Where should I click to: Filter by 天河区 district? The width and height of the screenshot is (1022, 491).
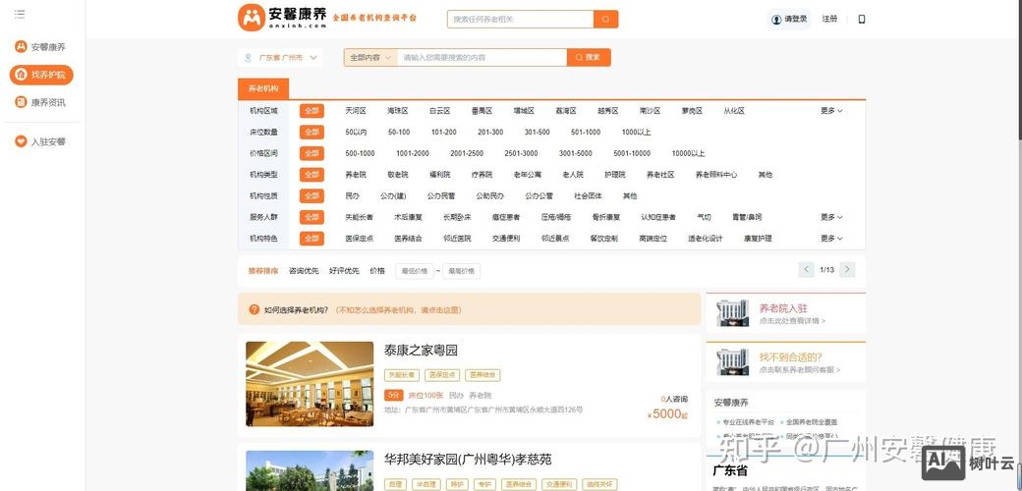pyautogui.click(x=355, y=111)
